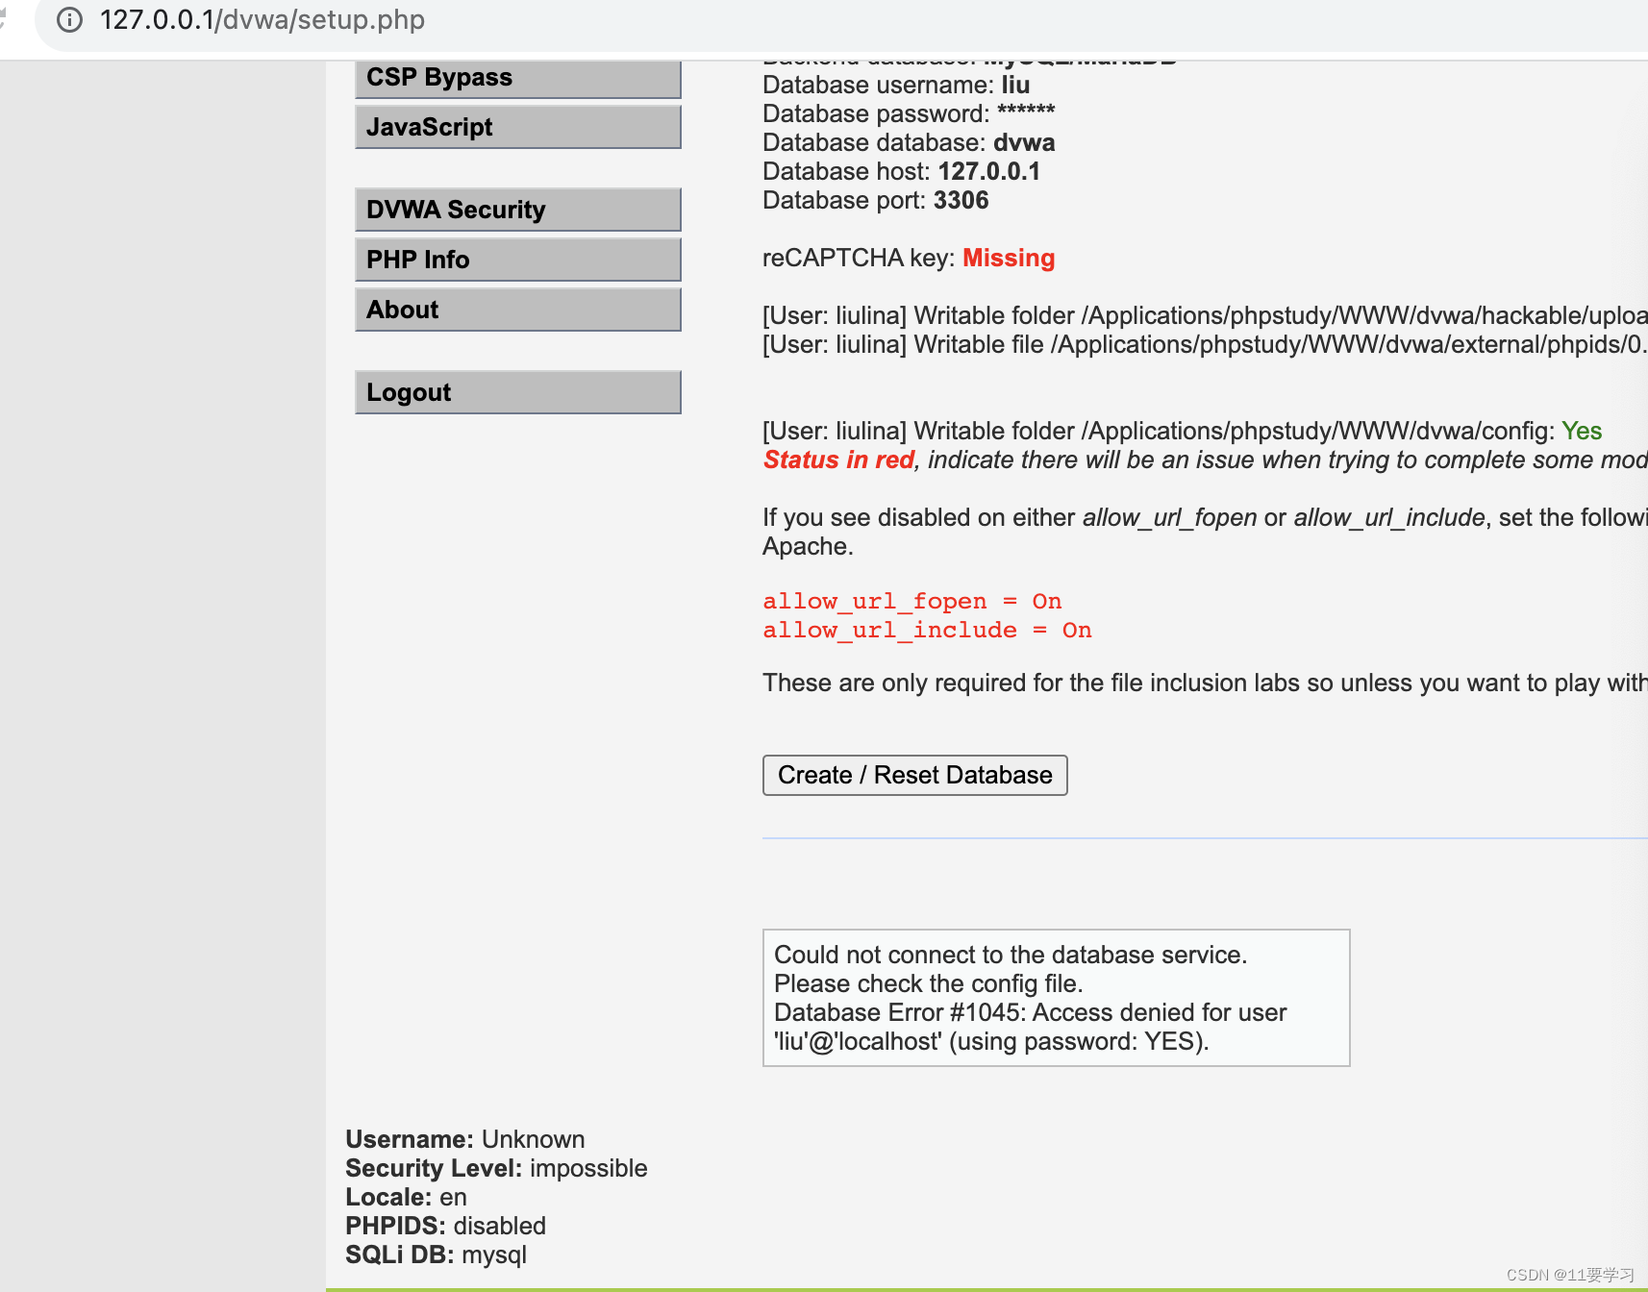
Task: Click the Create / Reset Database button
Action: click(x=914, y=775)
